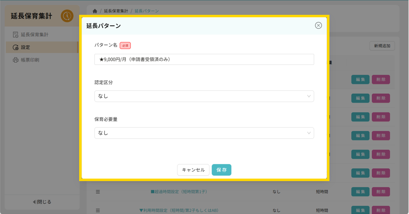Click the gear document icon beside 設定
This screenshot has height=214, width=409.
pyautogui.click(x=16, y=47)
